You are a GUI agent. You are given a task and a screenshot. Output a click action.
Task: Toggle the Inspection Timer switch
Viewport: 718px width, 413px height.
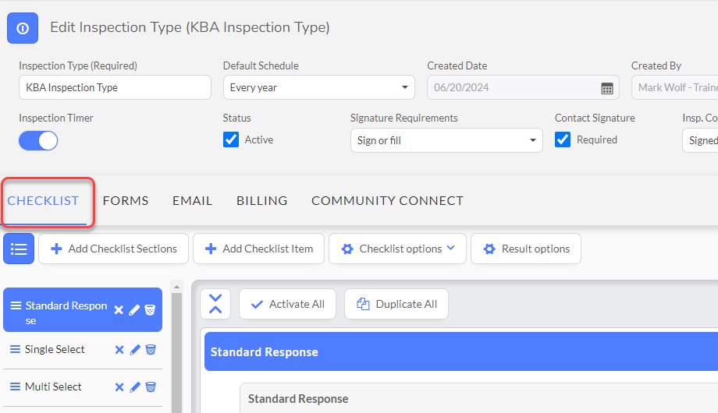point(38,140)
